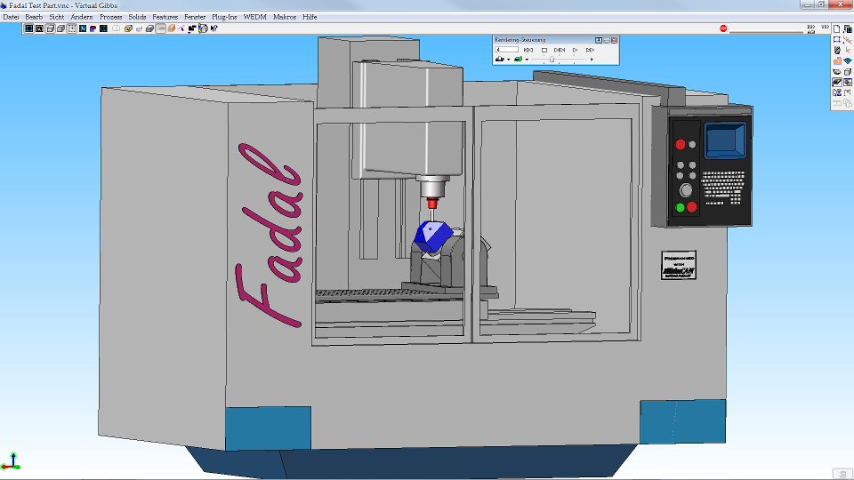Step to next operation in rendering
Viewport: 854px width, 480px height.
(x=560, y=50)
